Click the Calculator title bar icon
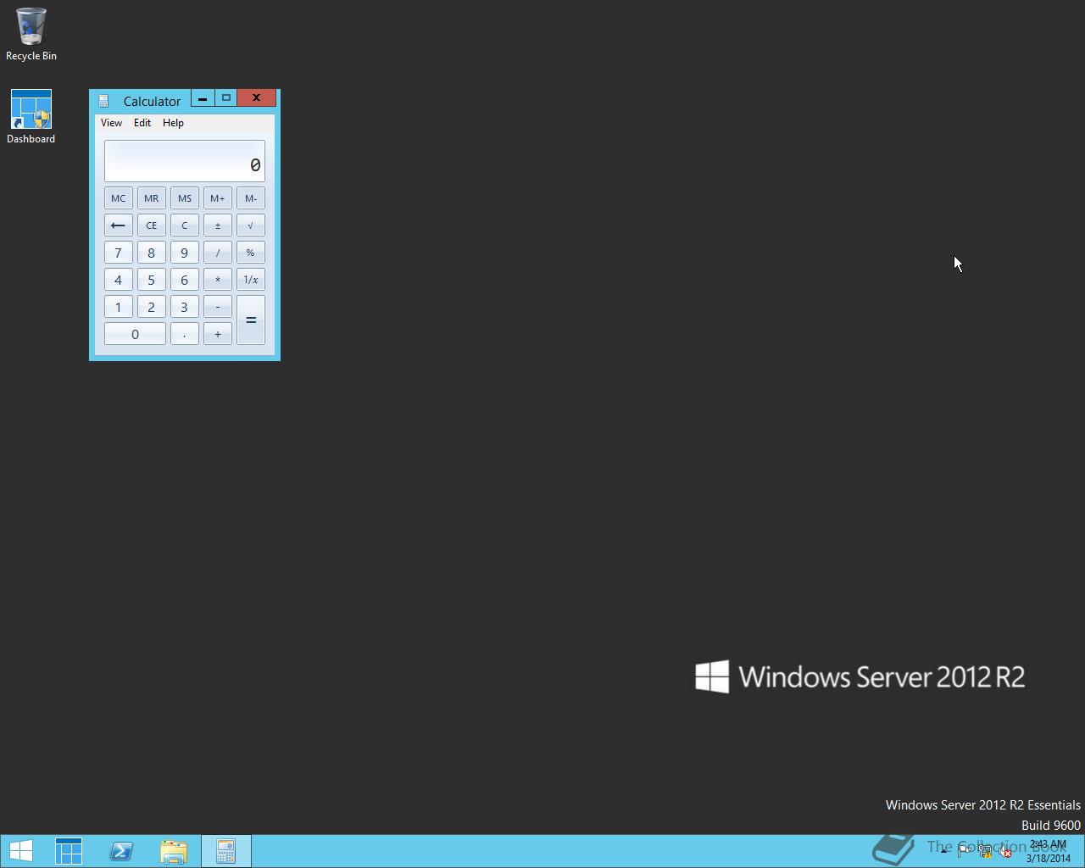This screenshot has height=868, width=1085. (103, 101)
